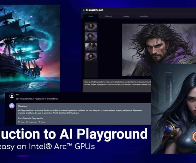The image size is (196, 163).
Task: Click the 'AI Playground' headline text
Action: coord(103,134)
